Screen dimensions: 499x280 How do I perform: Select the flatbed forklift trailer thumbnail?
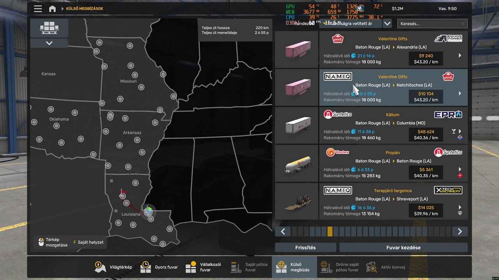point(296,201)
